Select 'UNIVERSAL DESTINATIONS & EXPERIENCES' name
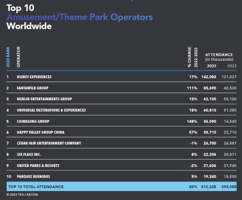242x200 pixels. [52, 110]
